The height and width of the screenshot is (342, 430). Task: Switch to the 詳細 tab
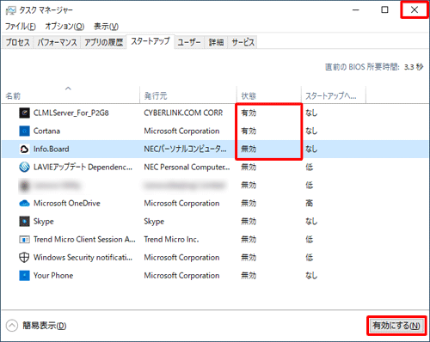click(x=216, y=42)
